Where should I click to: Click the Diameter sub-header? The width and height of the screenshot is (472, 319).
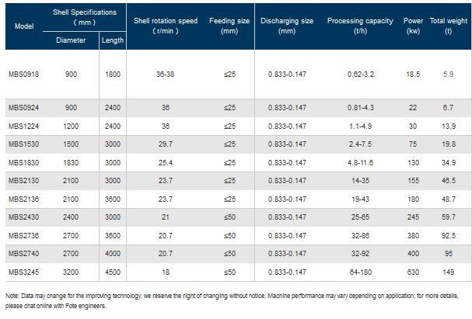point(72,40)
